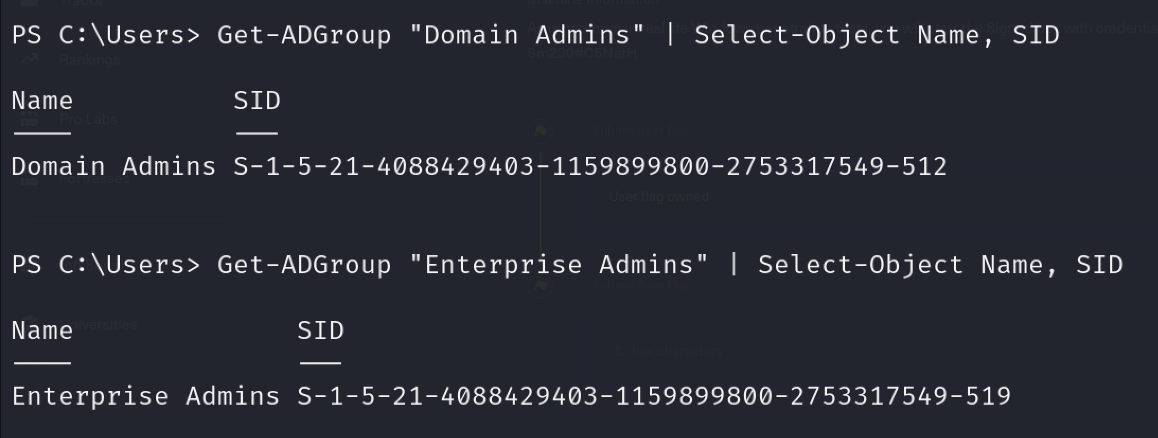Click the Enterprise Admins SID ending in 519

[x=653, y=396]
